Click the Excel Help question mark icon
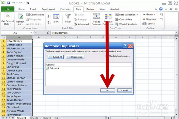The image size is (179, 119). pos(161,9)
